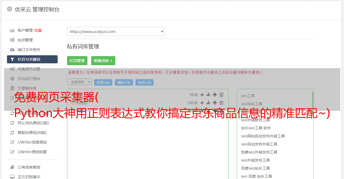View the 98词 library with eye icon
This screenshot has width=344, height=179.
(202, 95)
